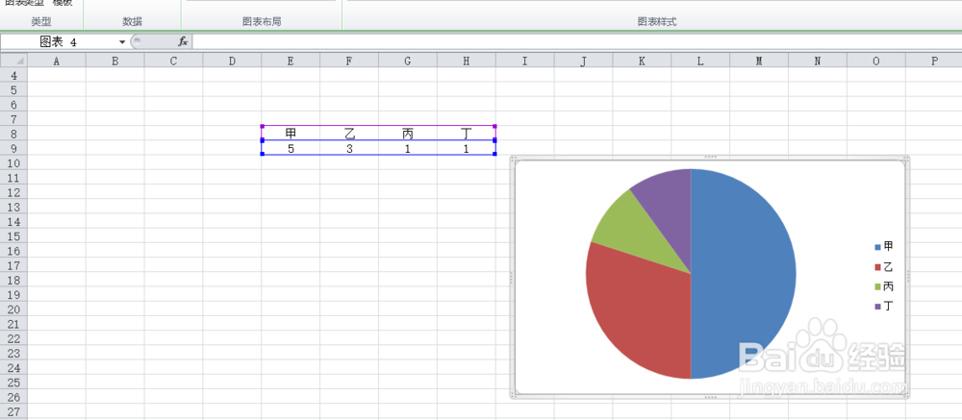
Task: Select column A header
Action: (x=57, y=61)
